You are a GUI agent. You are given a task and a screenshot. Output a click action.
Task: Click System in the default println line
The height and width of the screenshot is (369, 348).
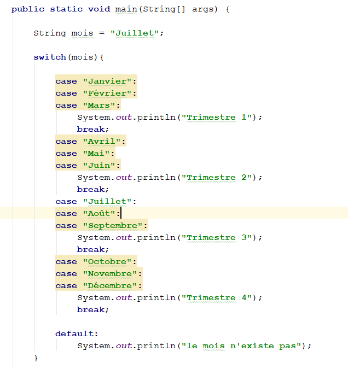[94, 345]
